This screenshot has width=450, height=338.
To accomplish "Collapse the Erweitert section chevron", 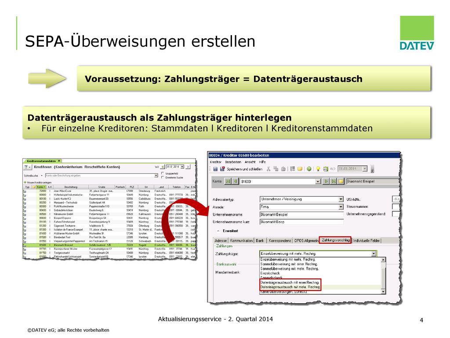I will (x=218, y=231).
